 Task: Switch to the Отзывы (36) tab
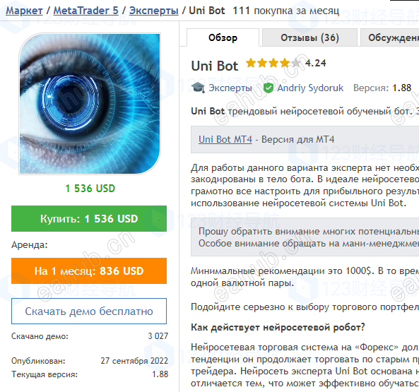(309, 37)
